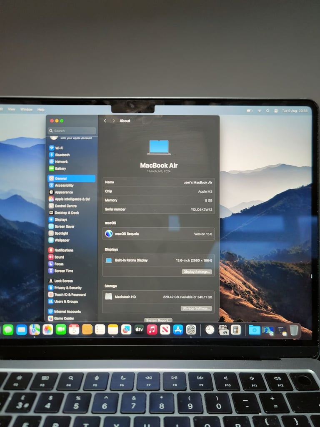The height and width of the screenshot is (427, 320).
Task: Click the macOS Sequoia row
Action: click(x=159, y=234)
